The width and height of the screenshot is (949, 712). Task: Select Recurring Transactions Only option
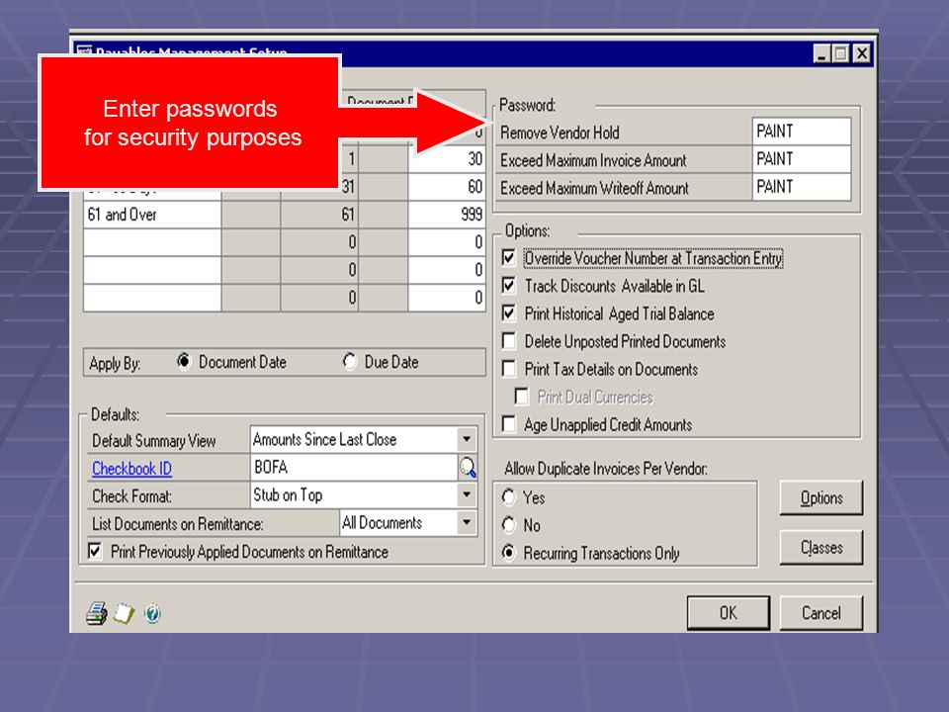click(x=509, y=553)
